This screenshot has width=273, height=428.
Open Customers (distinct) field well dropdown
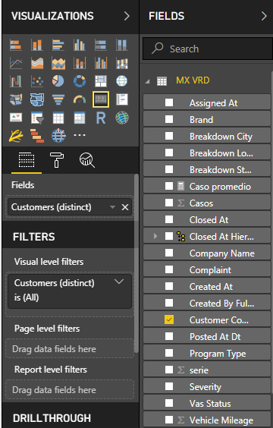112,207
